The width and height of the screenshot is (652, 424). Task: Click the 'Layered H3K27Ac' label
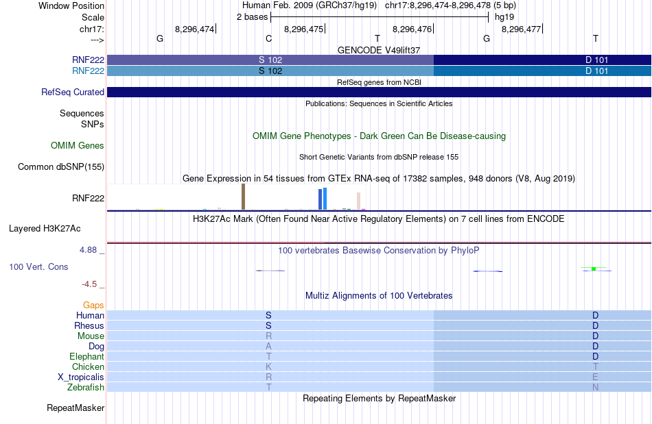point(45,228)
